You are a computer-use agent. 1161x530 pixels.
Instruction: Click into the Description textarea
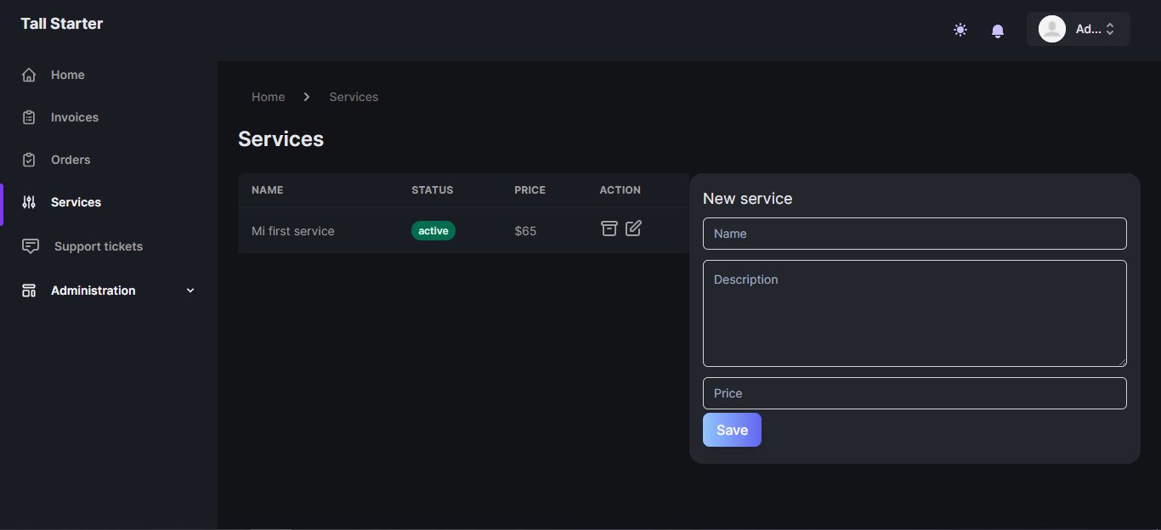(915, 313)
